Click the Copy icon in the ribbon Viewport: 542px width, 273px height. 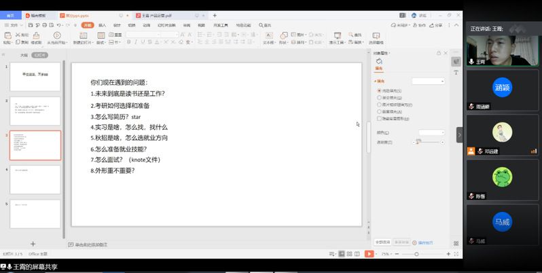[x=18, y=42]
